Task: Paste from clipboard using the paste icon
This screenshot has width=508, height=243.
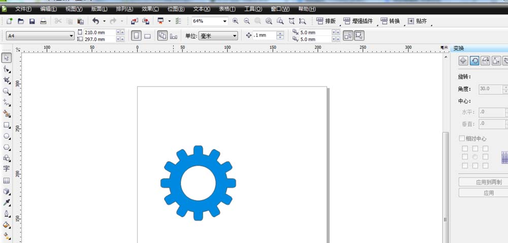Action: 81,21
